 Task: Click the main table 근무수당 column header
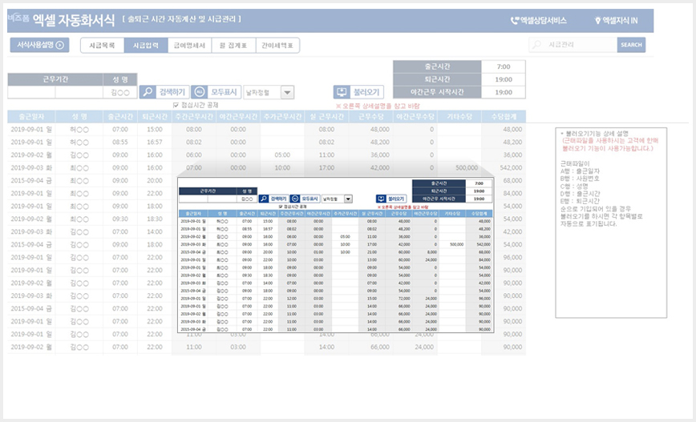(370, 117)
